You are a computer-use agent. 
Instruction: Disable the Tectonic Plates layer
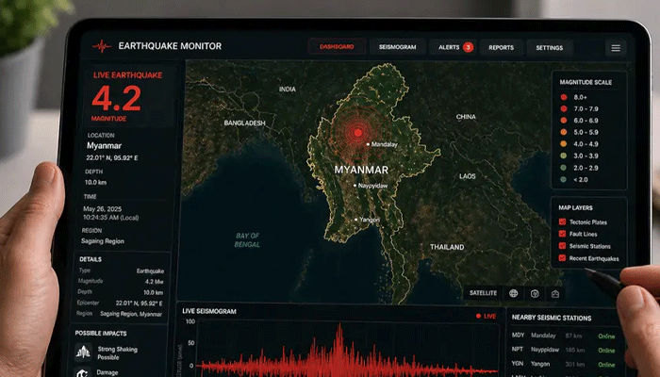[x=562, y=221]
